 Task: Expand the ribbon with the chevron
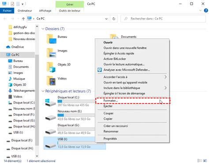point(200,11)
